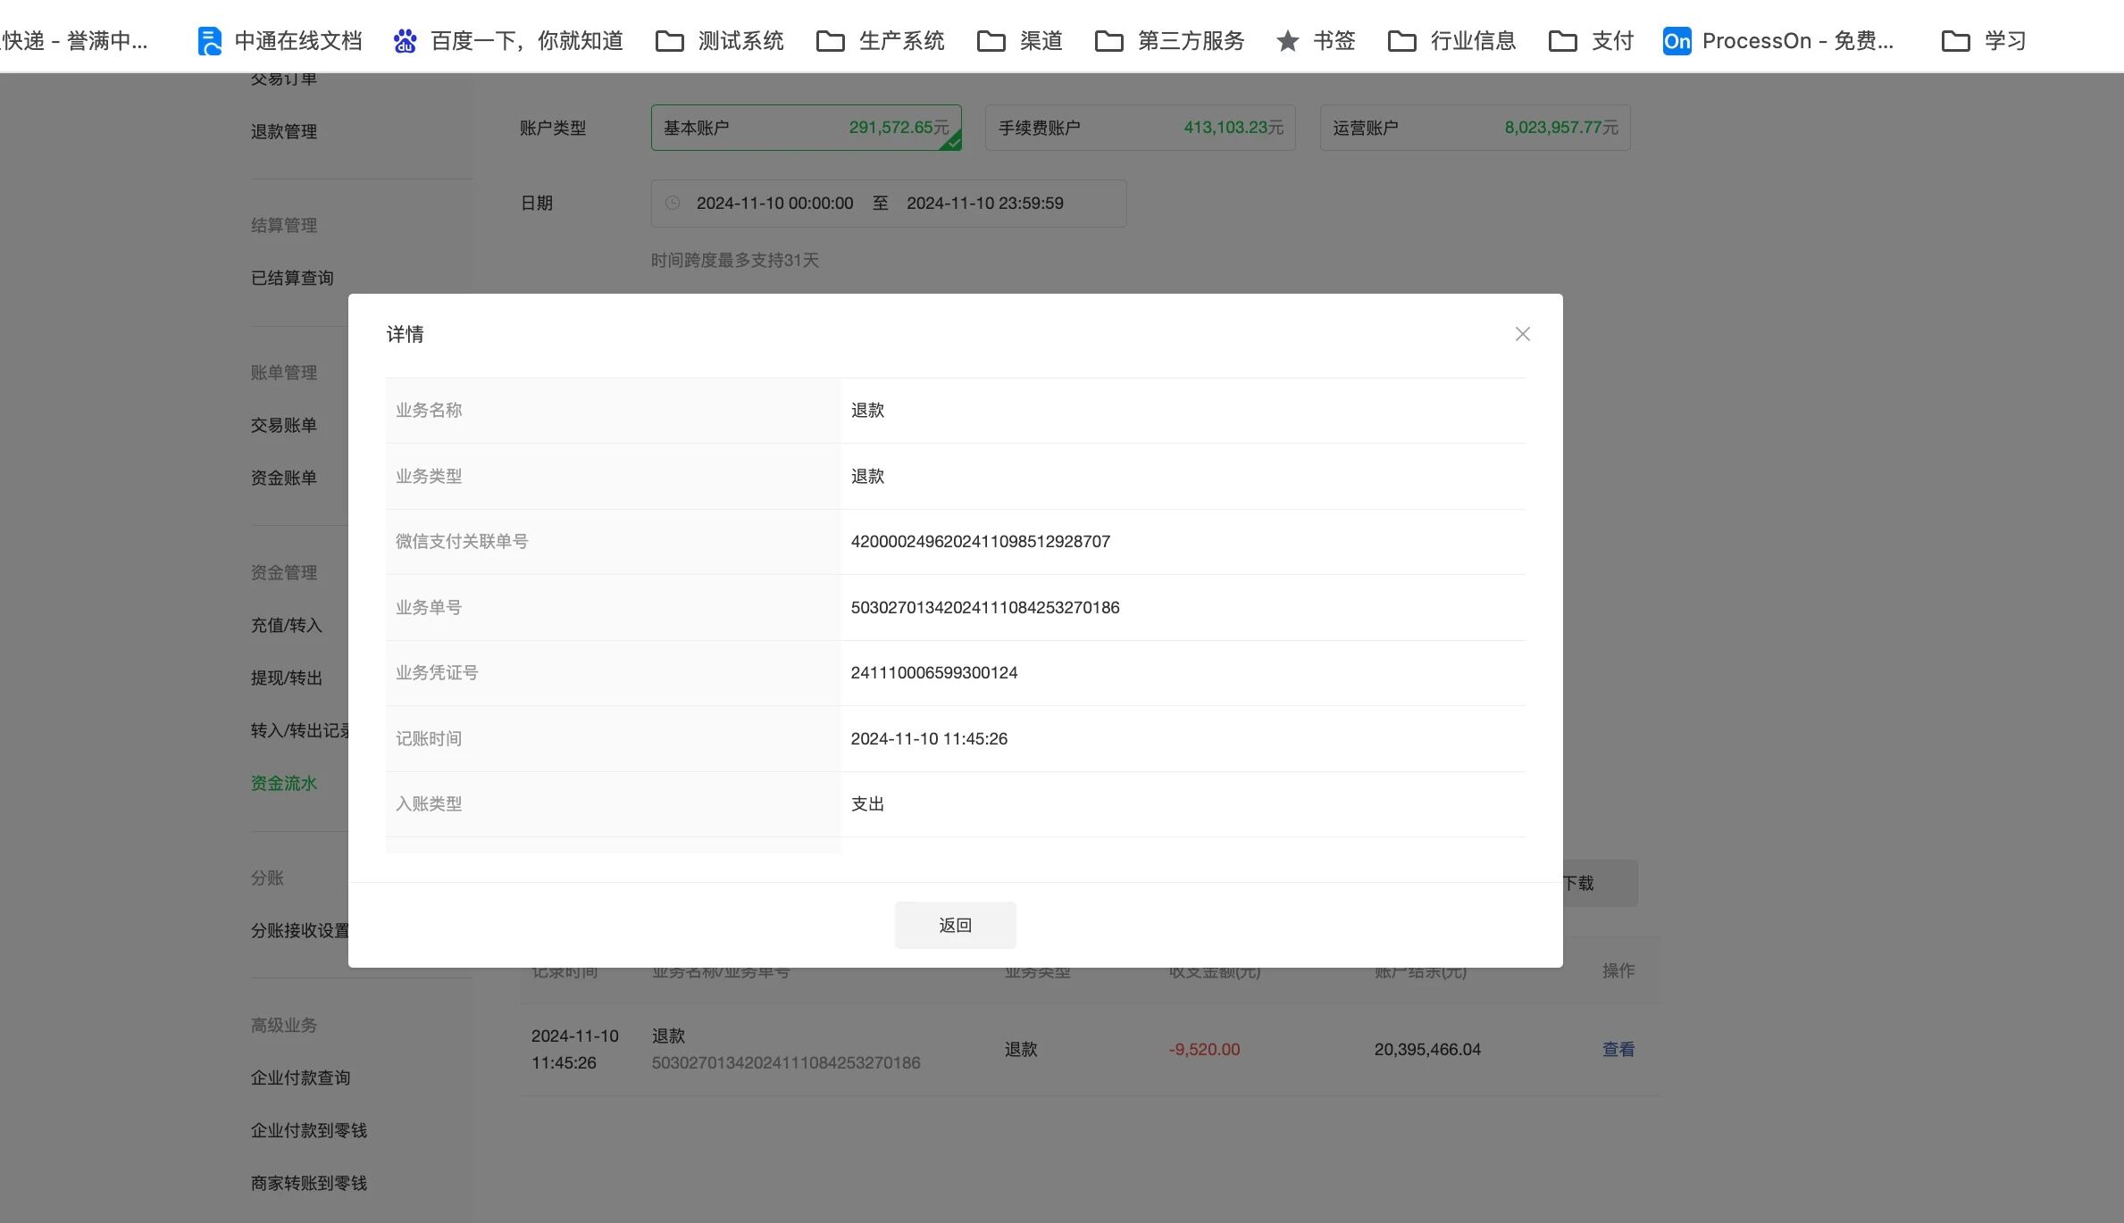Open the 测试系统 bookmark folder
Screen dimensions: 2124x1223
pos(719,41)
